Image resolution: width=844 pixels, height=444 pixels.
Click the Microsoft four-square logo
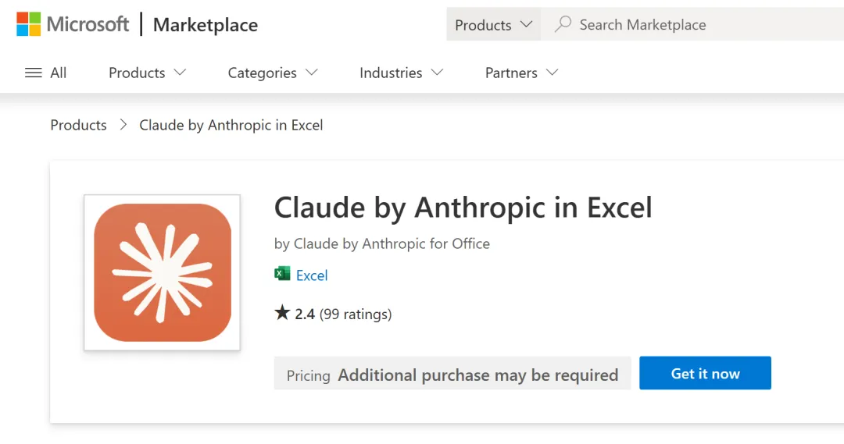click(x=29, y=24)
